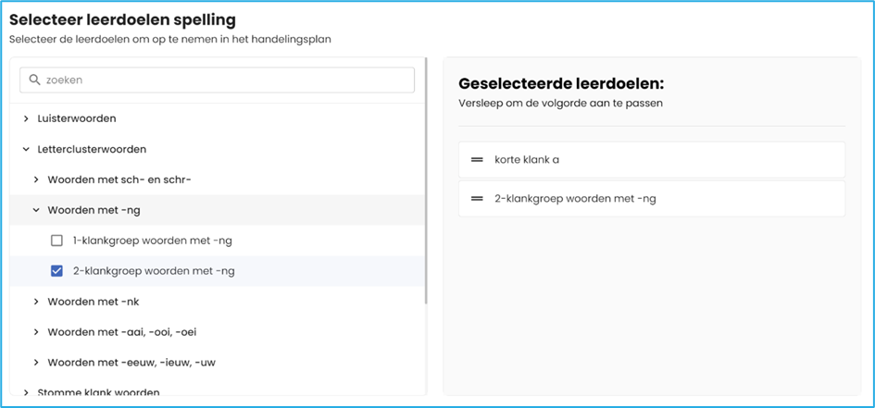The height and width of the screenshot is (408, 875).
Task: Expand Woorden met -eeuw, -ieuw, -uw chevron
Action: click(36, 363)
